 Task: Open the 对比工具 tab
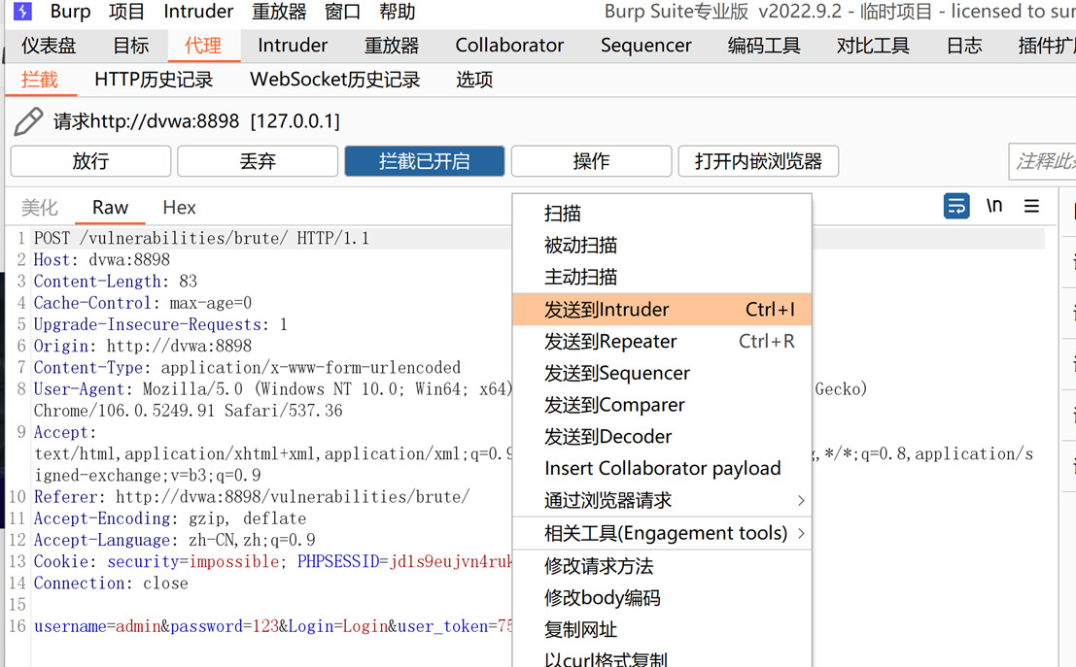tap(873, 46)
